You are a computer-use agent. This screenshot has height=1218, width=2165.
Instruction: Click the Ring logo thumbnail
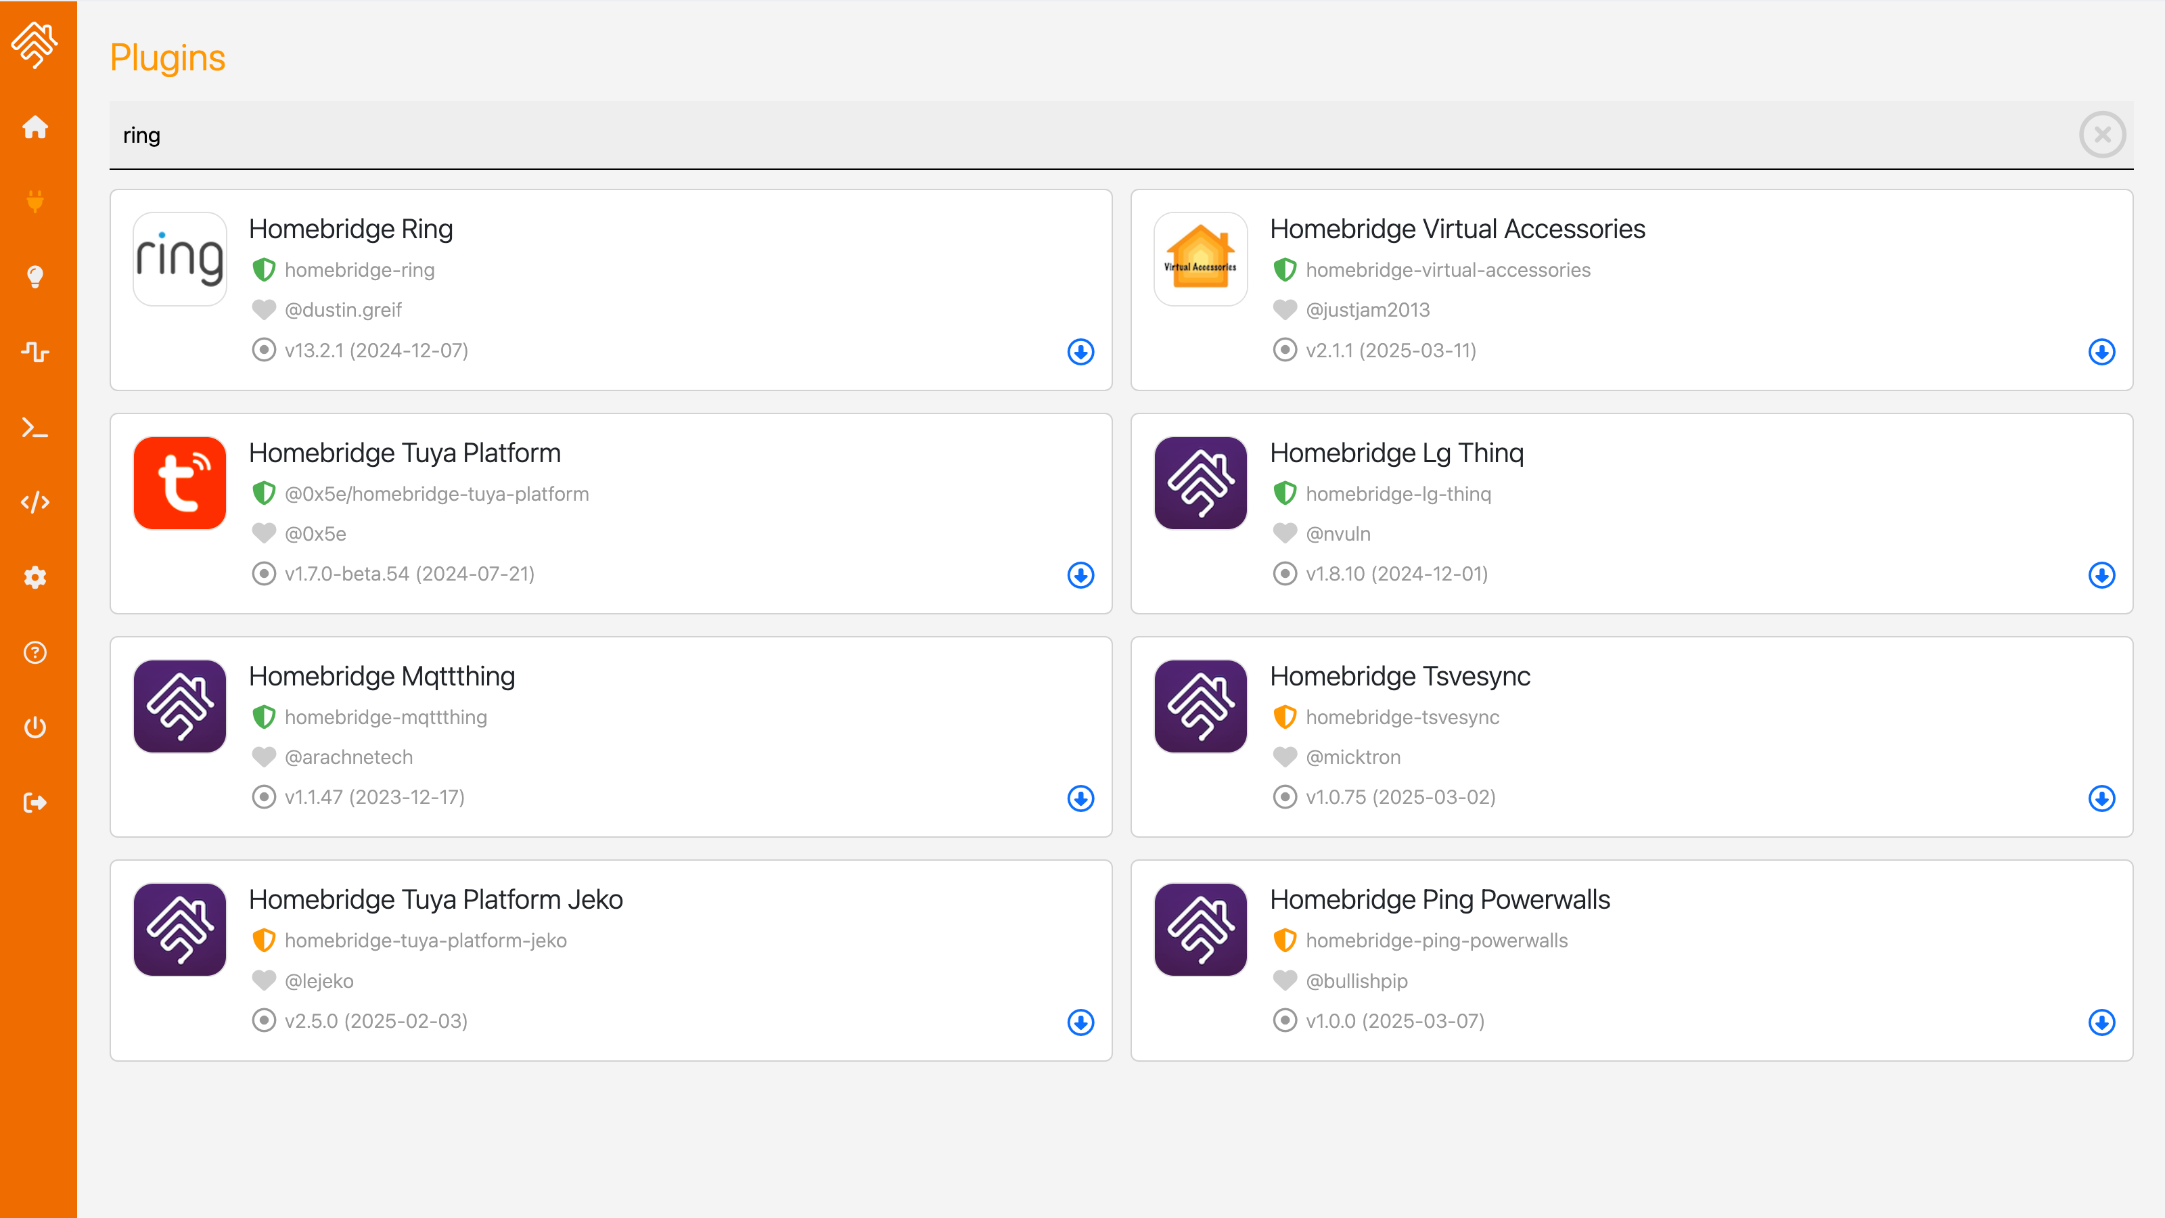tap(180, 259)
